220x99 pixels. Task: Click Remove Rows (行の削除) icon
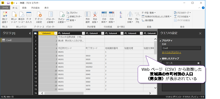(112, 14)
